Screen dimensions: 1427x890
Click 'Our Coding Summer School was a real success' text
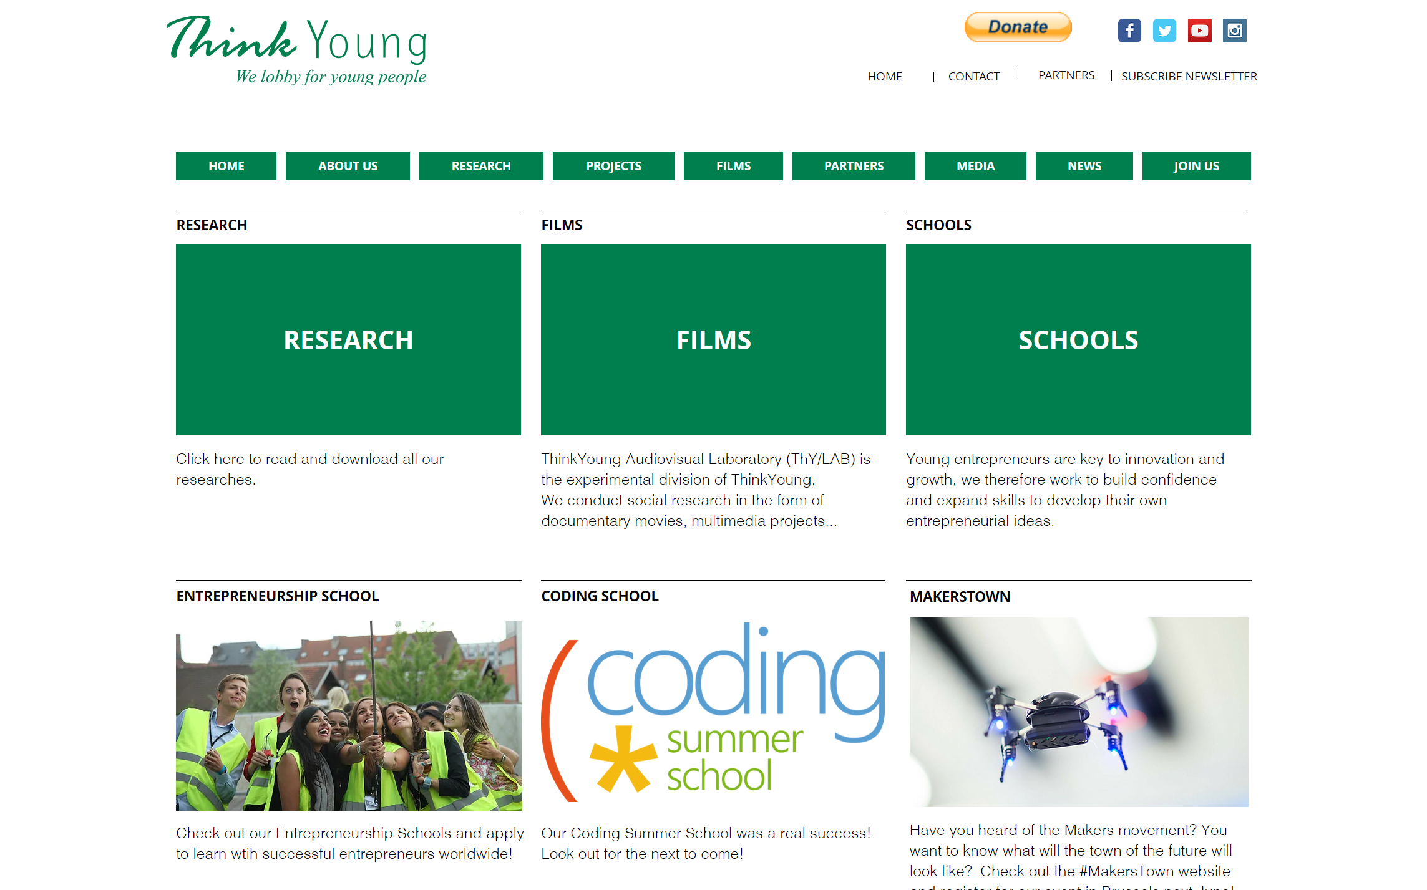[706, 843]
